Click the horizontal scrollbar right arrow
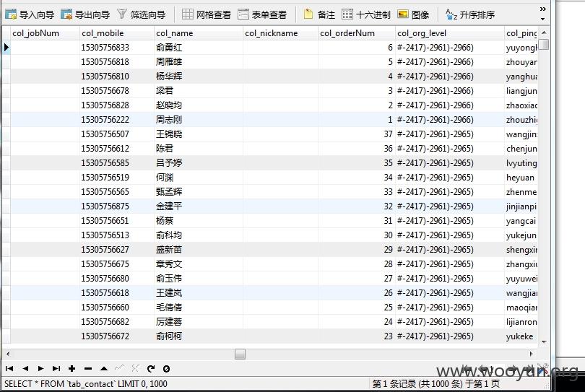This screenshot has width=585, height=392. coord(531,354)
